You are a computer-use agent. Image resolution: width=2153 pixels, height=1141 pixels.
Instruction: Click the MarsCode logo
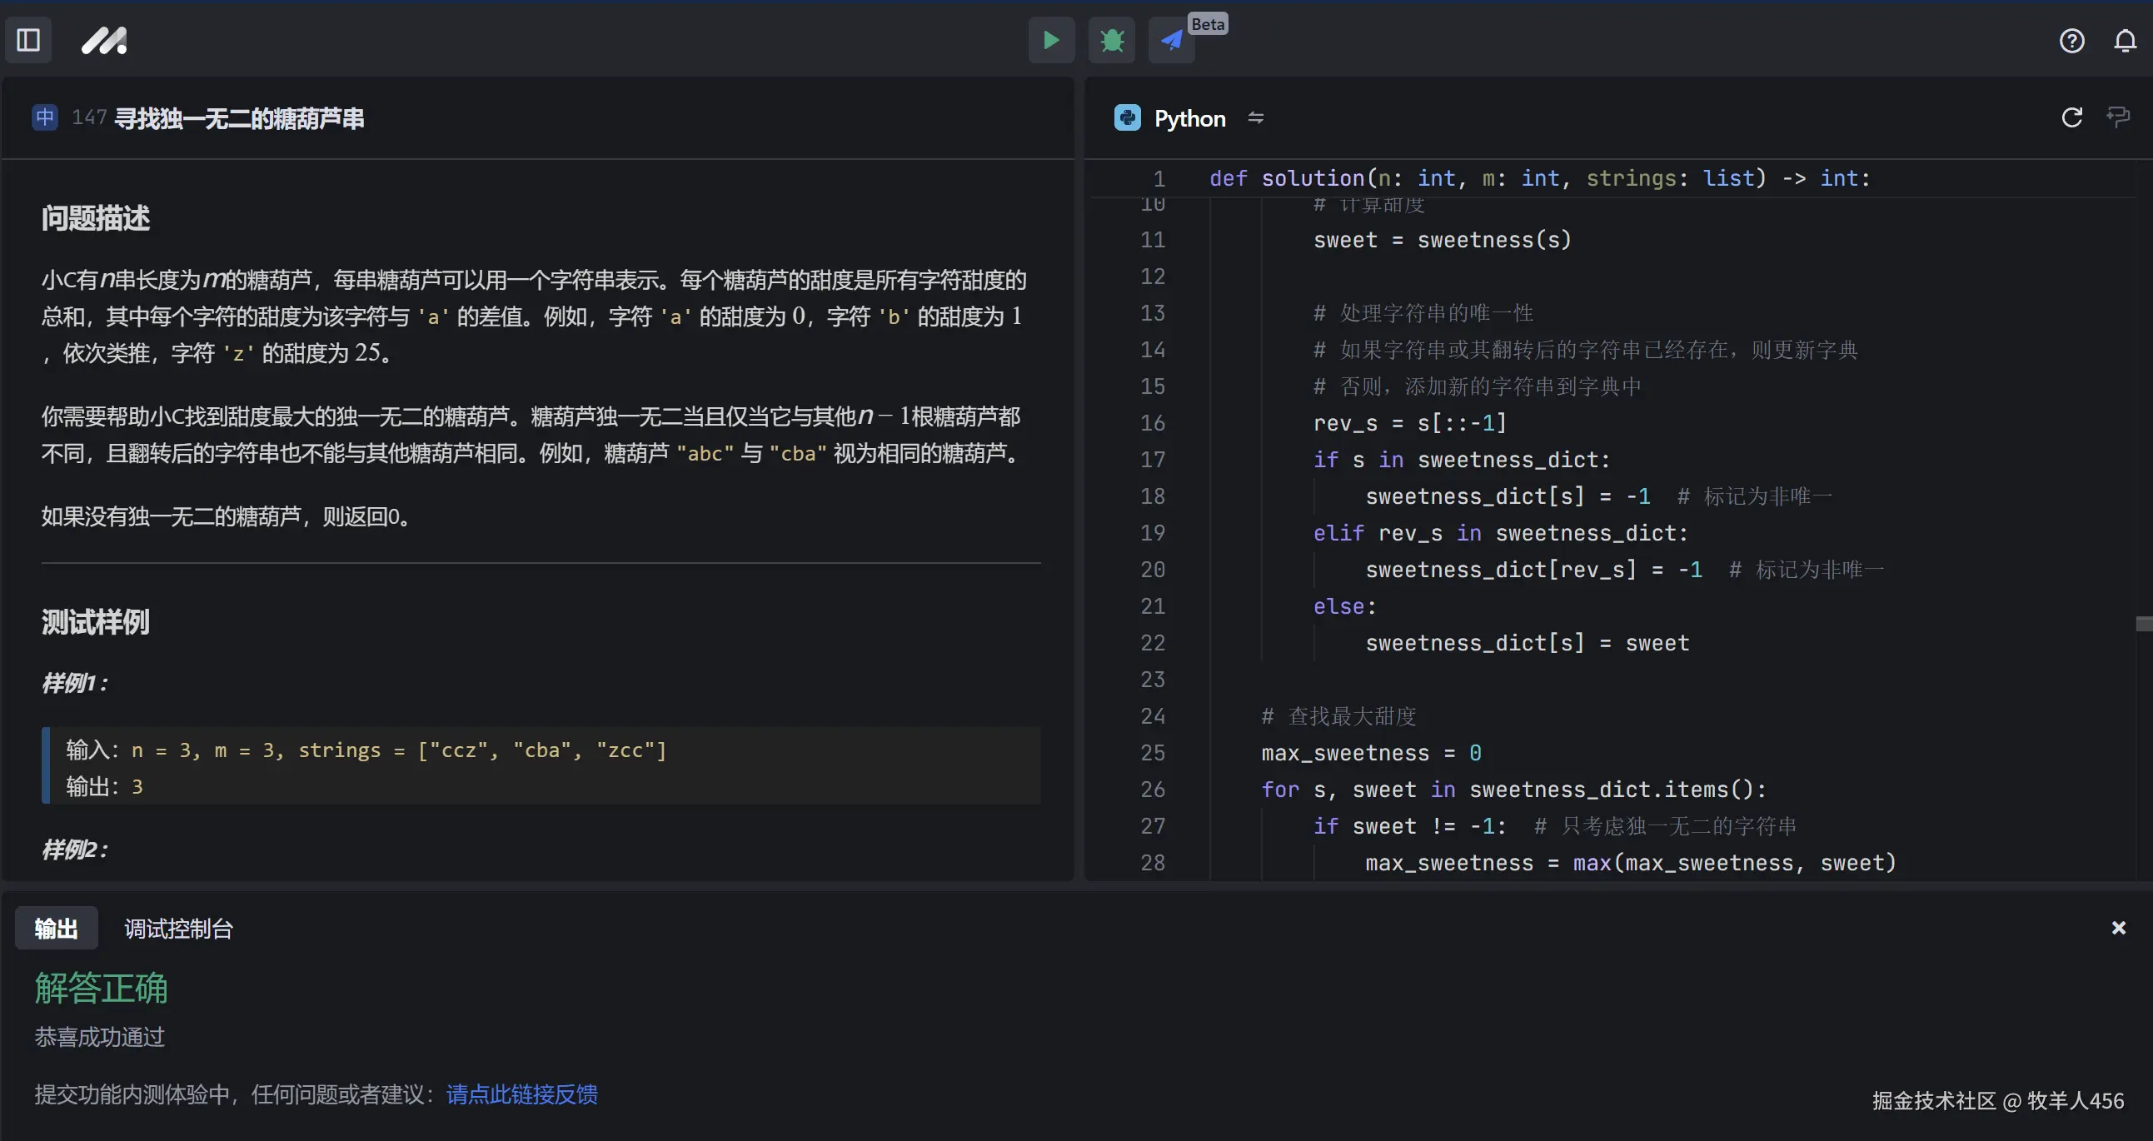[x=103, y=39]
